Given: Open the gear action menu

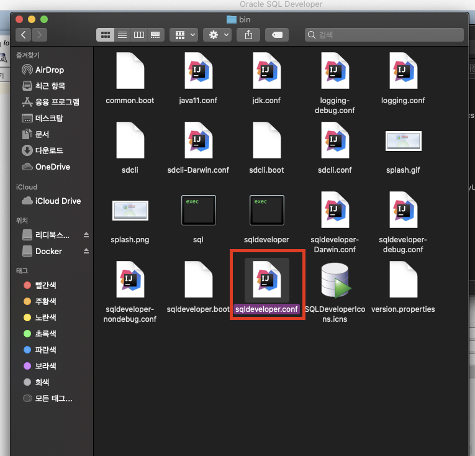Looking at the screenshot, I should tap(217, 35).
